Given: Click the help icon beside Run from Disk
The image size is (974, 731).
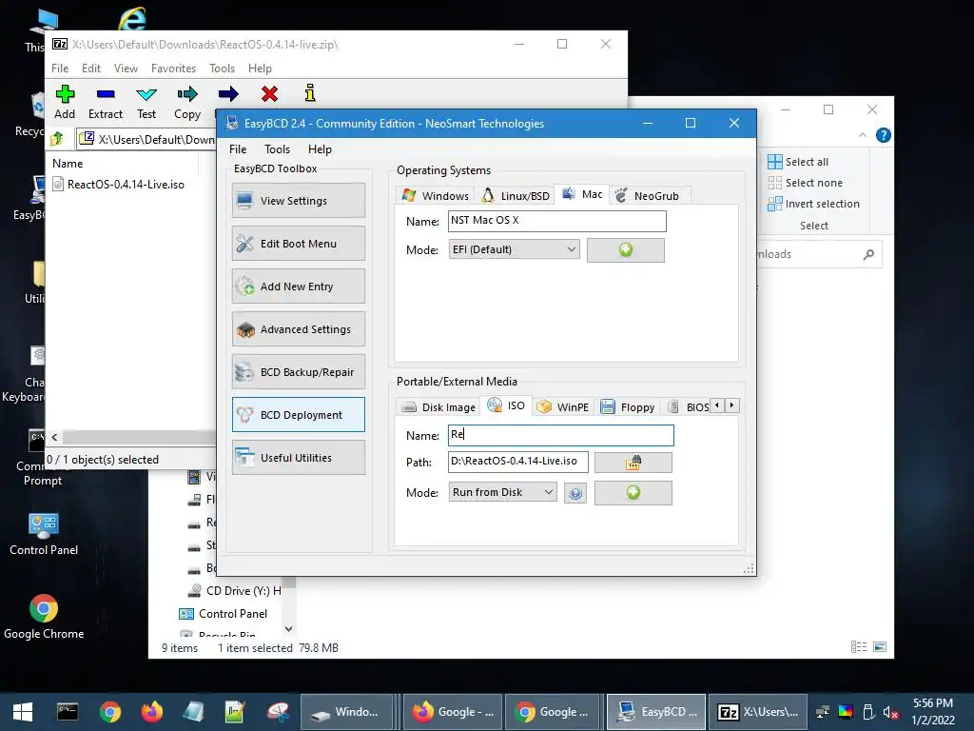Looking at the screenshot, I should tap(575, 494).
